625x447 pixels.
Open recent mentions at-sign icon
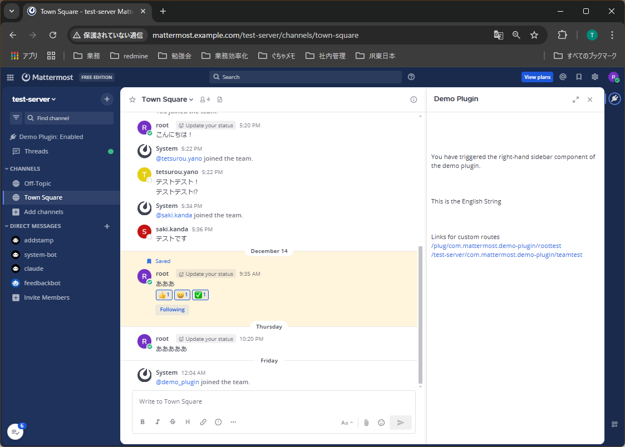pos(563,77)
